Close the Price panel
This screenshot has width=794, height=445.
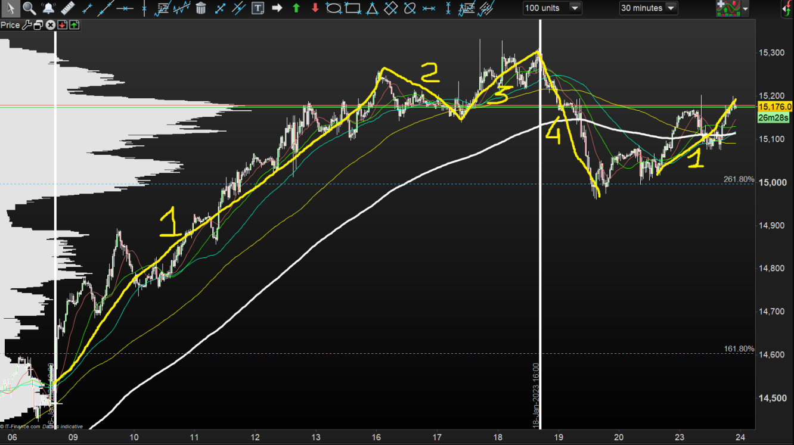50,25
